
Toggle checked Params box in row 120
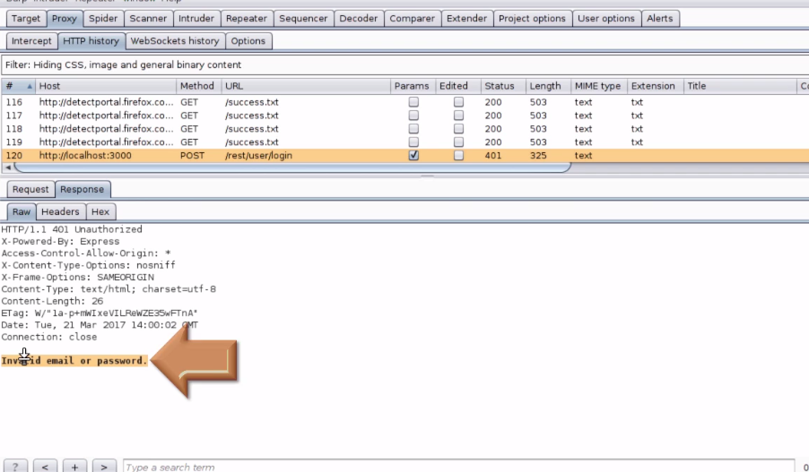pyautogui.click(x=413, y=155)
